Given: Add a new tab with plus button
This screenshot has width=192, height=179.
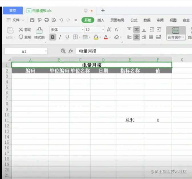Looking at the screenshot, I should (x=103, y=11).
